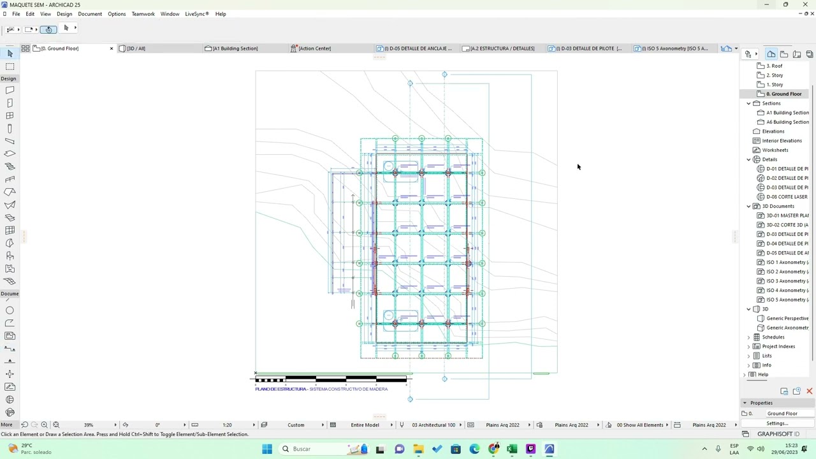Open the tab overview grid icon
This screenshot has height=459, width=816.
[x=25, y=48]
